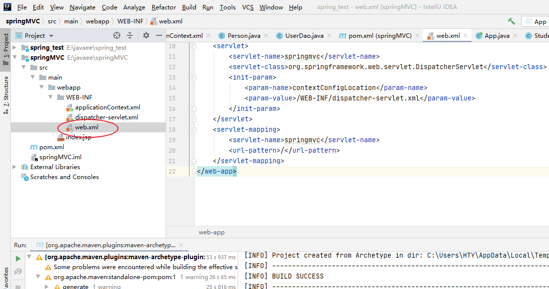
Task: Open the 1: Project side tab
Action: coord(5,49)
